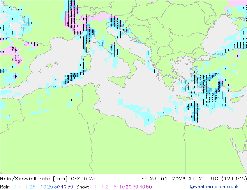This screenshot has width=247, height=190.
Task: Pick the Snow legend 0.1 value
Action: tap(93, 187)
